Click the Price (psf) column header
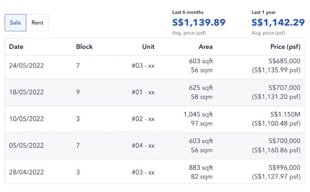This screenshot has width=310, height=192. [285, 47]
